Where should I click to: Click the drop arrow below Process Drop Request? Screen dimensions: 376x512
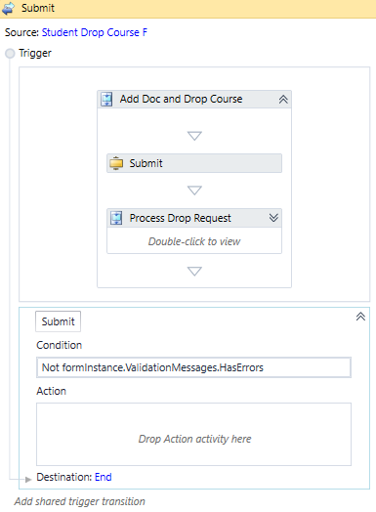point(194,271)
